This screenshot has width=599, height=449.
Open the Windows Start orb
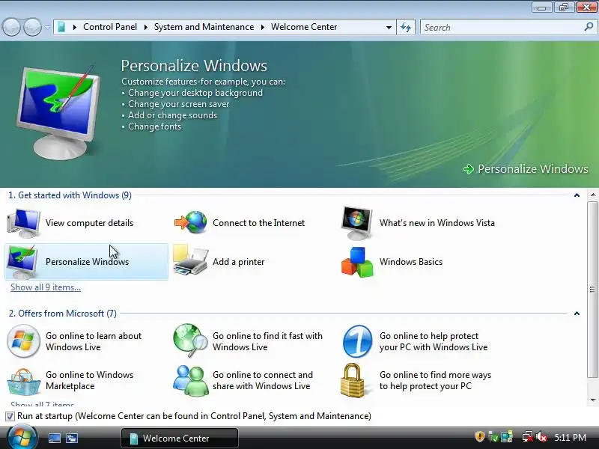coord(22,438)
